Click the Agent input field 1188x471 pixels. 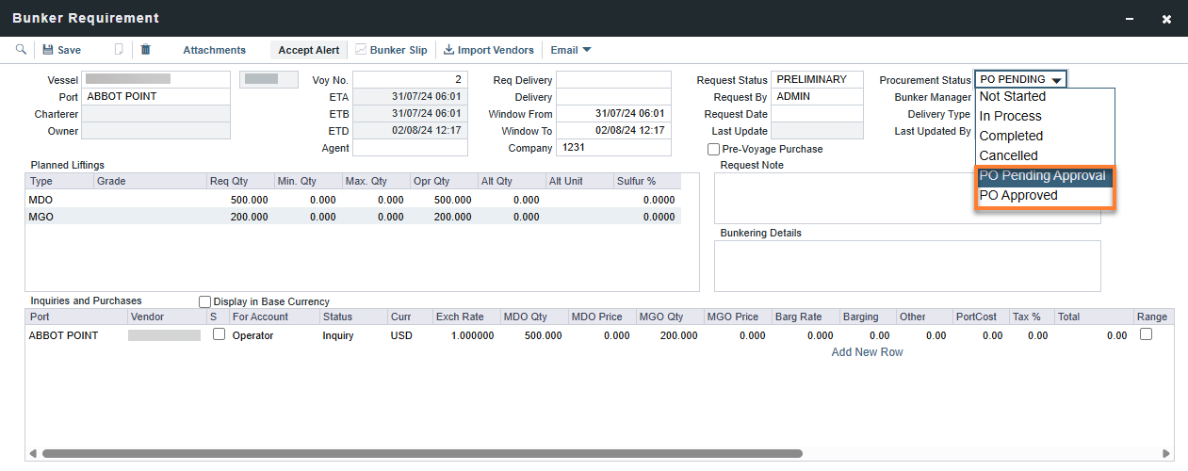coord(410,148)
